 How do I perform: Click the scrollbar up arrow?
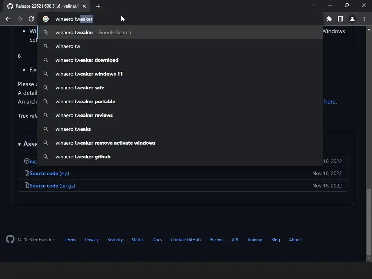click(369, 29)
